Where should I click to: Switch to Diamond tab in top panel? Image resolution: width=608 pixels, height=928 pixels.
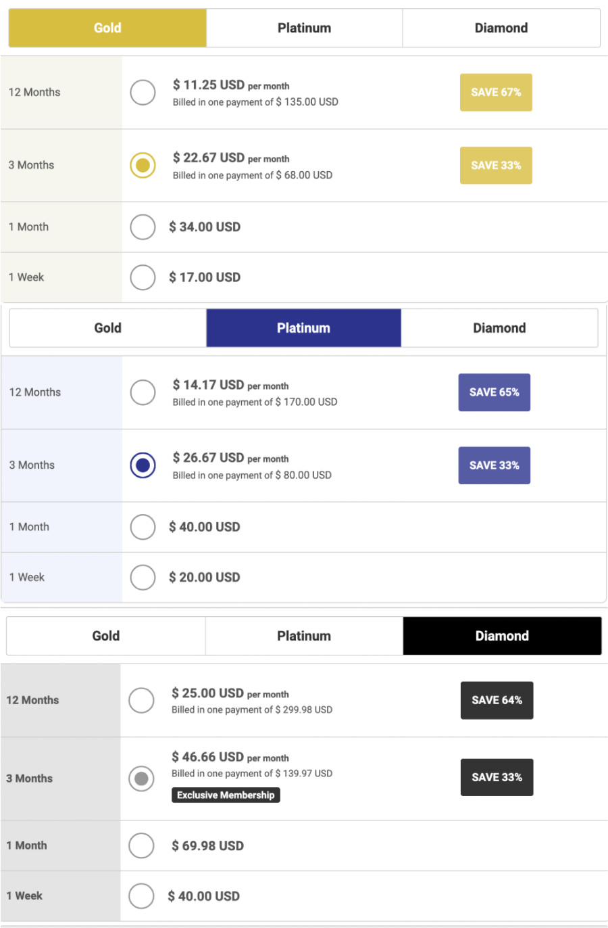[501, 28]
